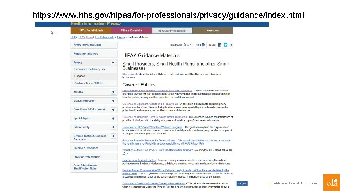Open the more share options arrow
This screenshot has height=191, width=340.
pos(231,45)
